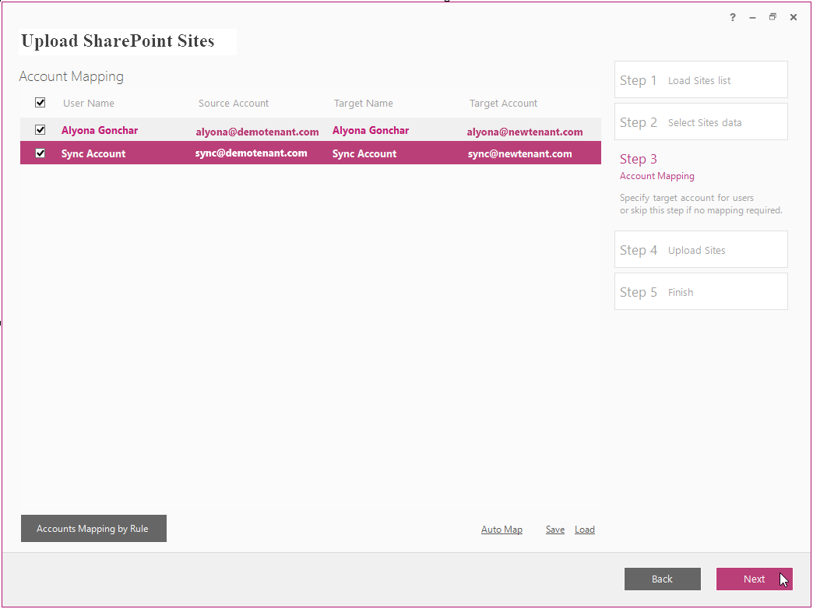Image resolution: width=813 pixels, height=609 pixels.
Task: Select Step 3 Account Mapping
Action: [657, 167]
